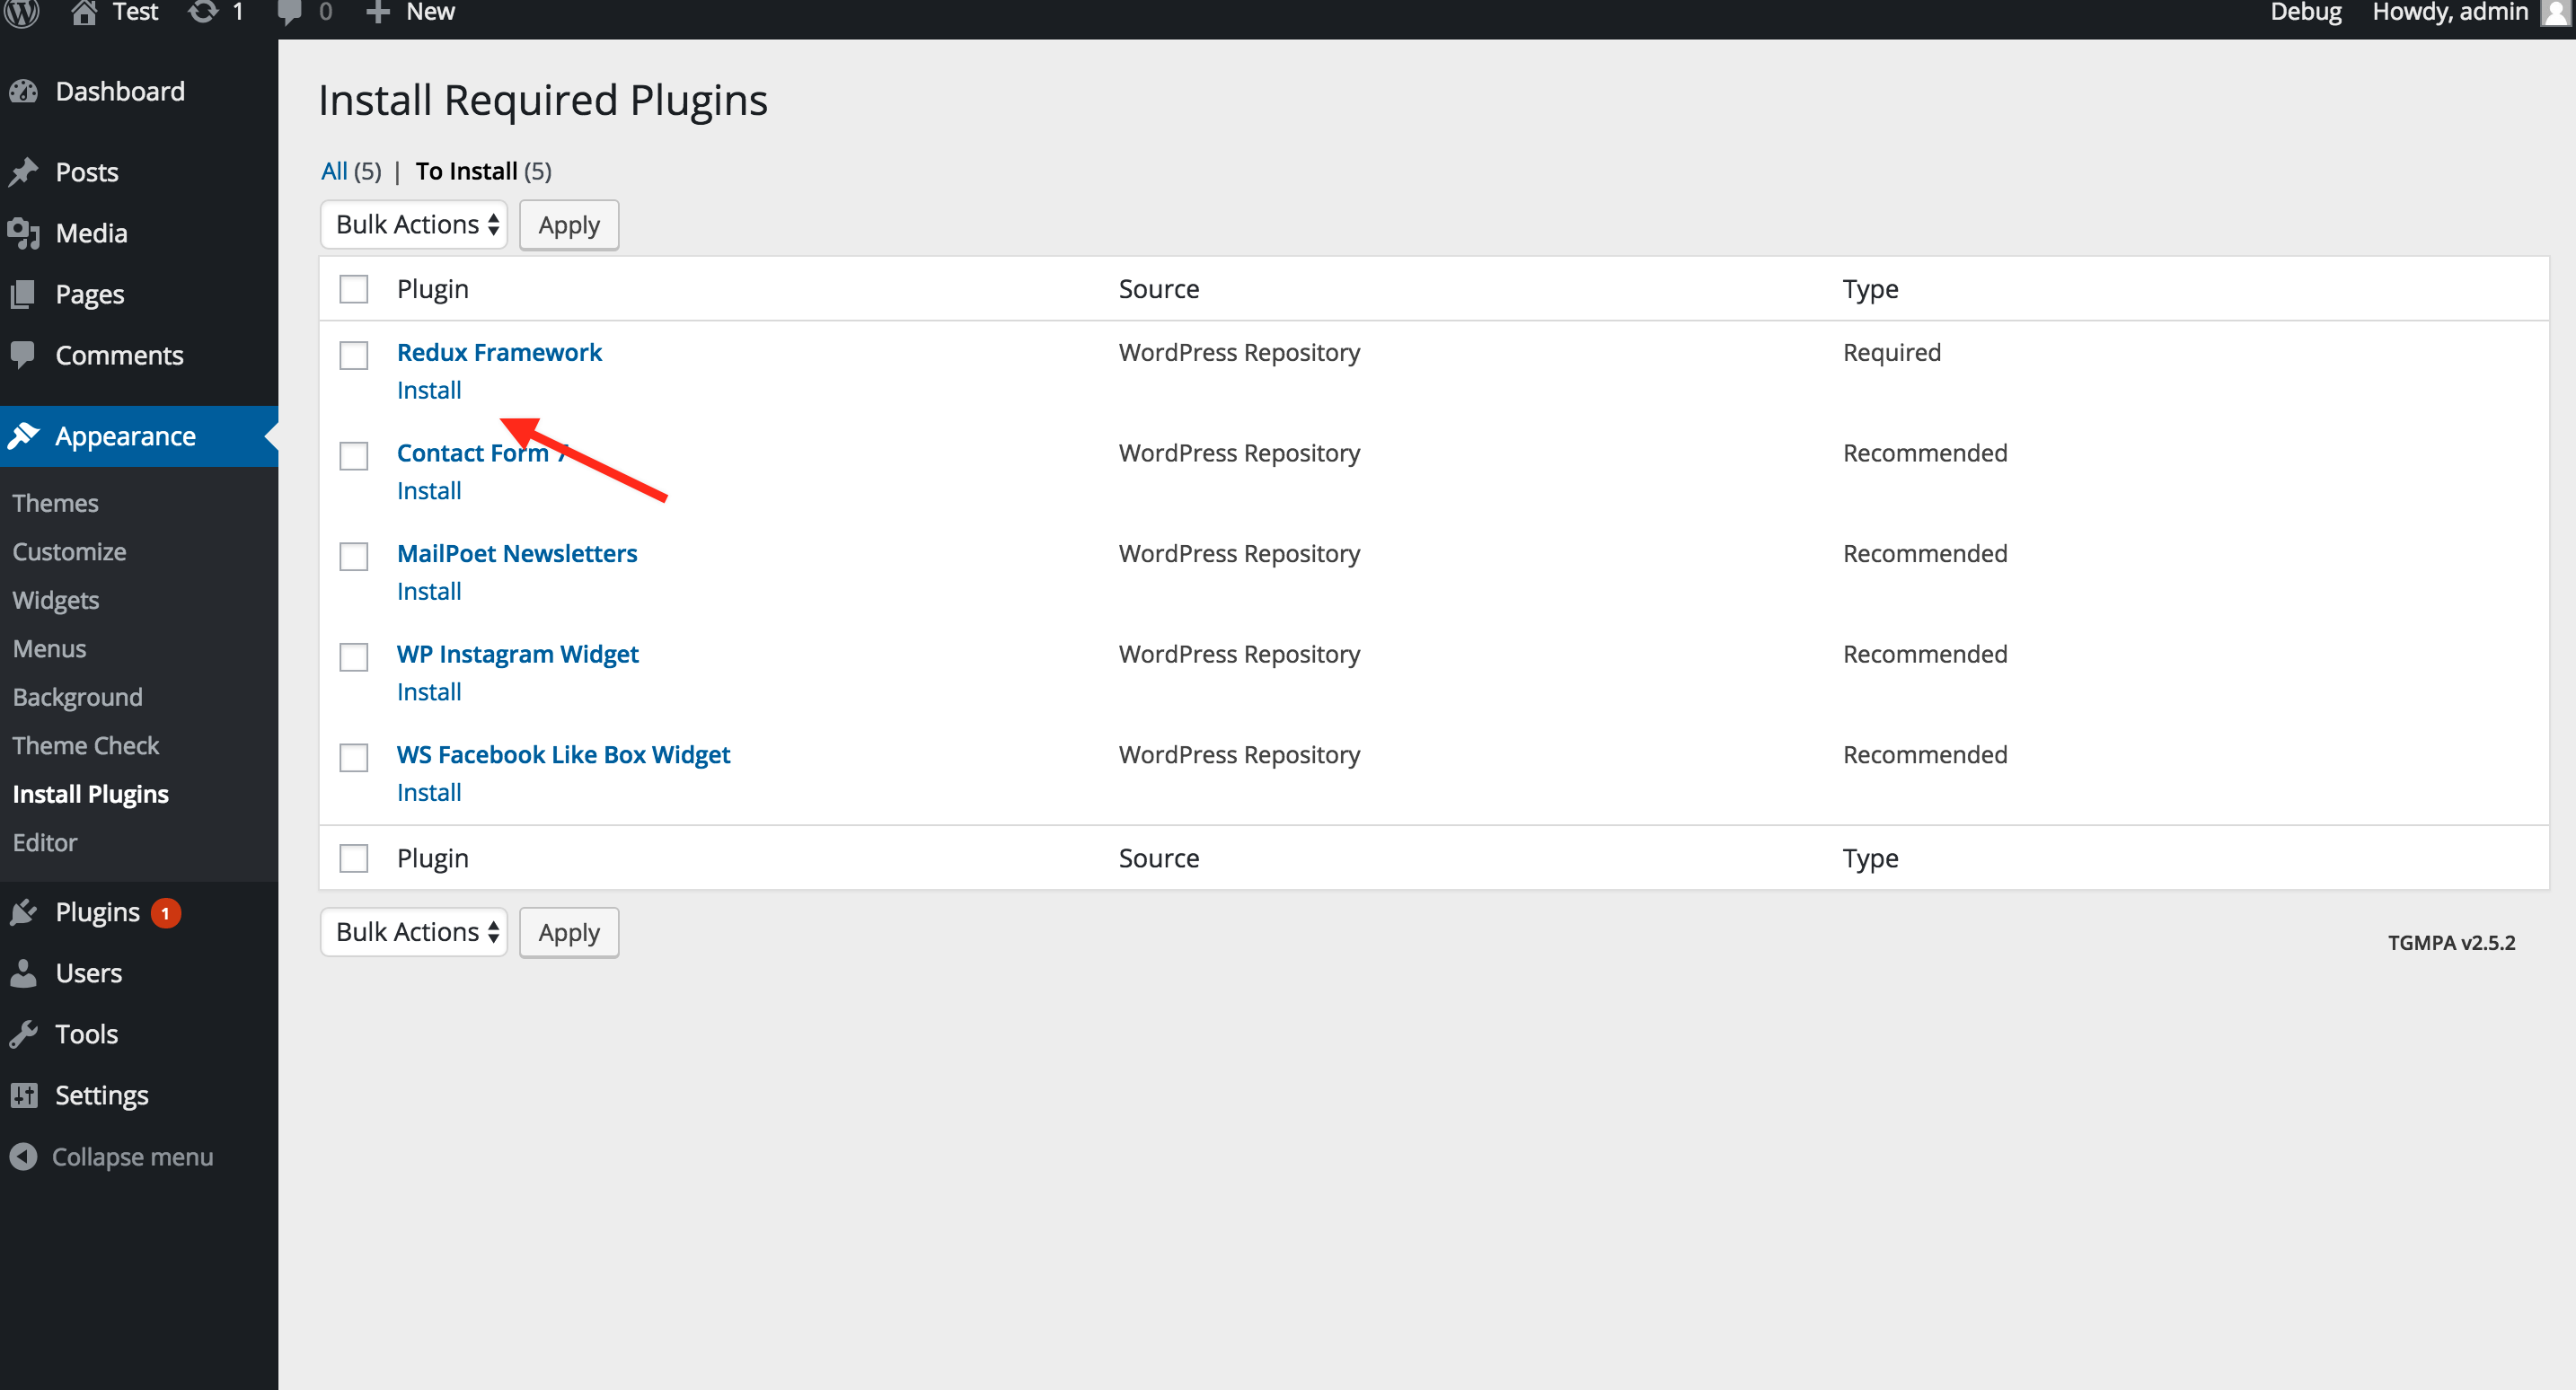Screen dimensions: 2576x1390
Task: Click the Plugin column header at the top
Action: 432,289
